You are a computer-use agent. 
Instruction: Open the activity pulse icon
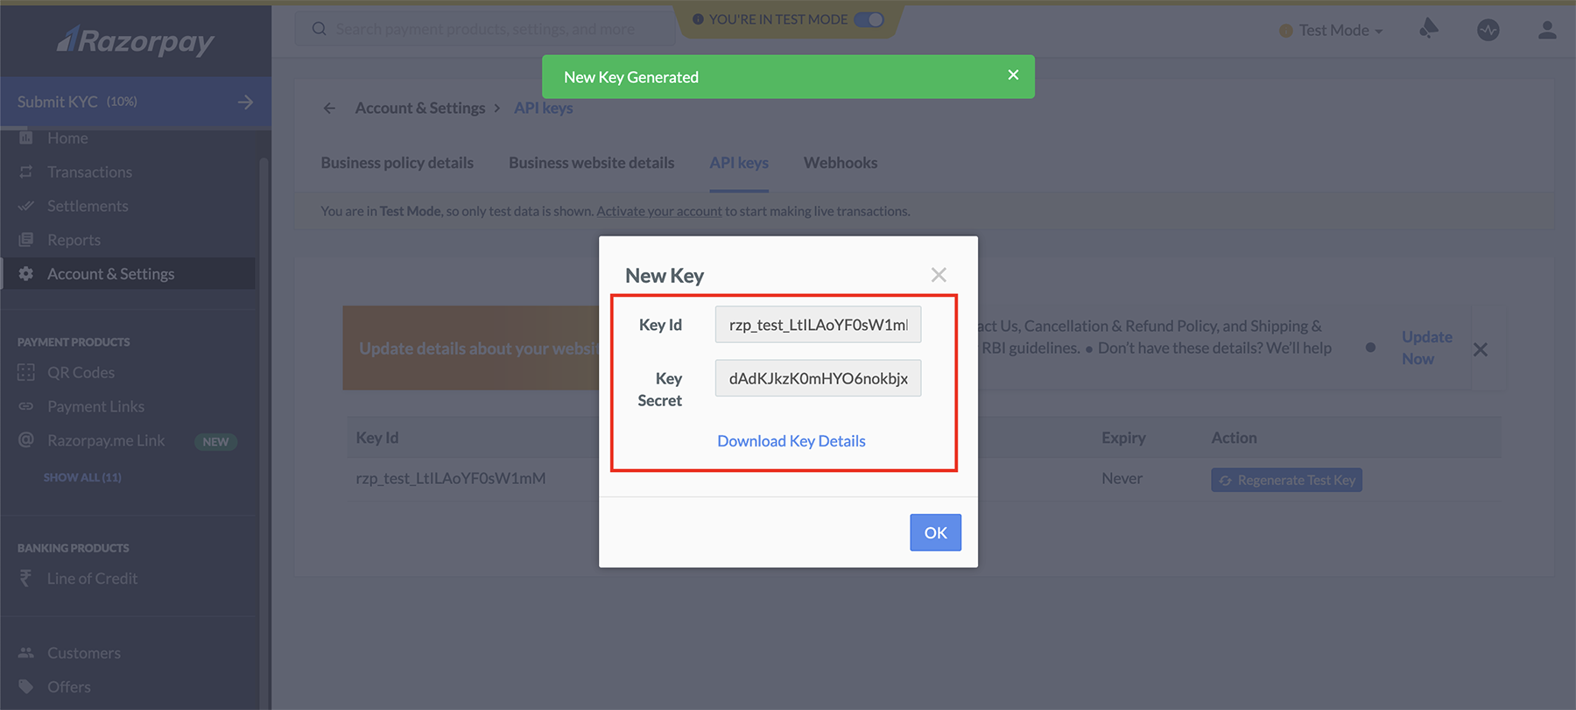(1488, 30)
